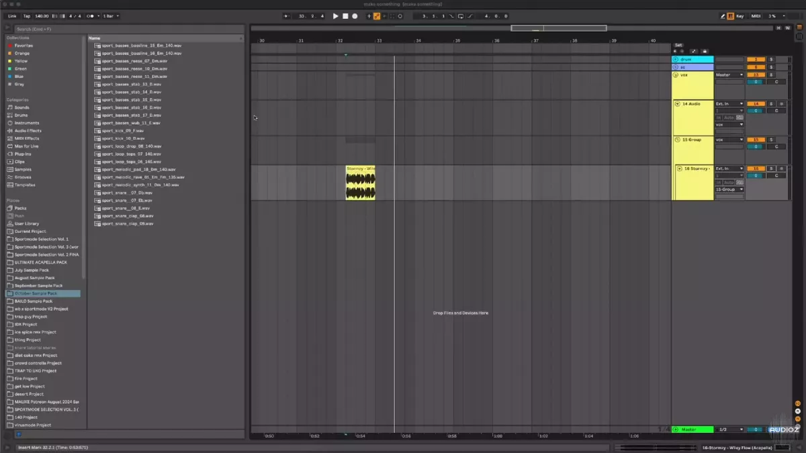806x453 pixels.
Task: Select October Sample Pack folder
Action: click(36, 293)
